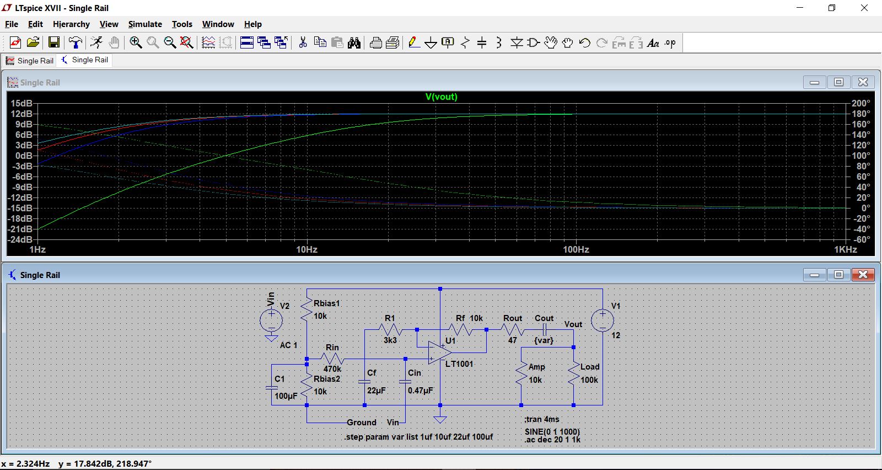Viewport: 882px width, 470px height.
Task: Click the Zoom to Fit icon
Action: point(187,42)
